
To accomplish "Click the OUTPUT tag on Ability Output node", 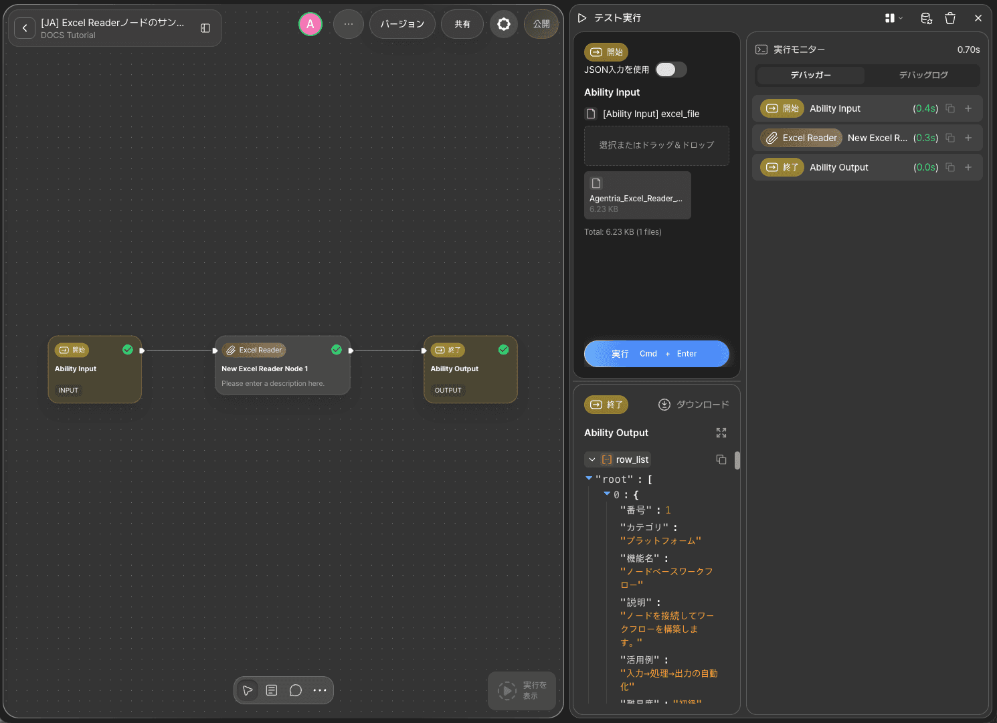I will tap(448, 390).
